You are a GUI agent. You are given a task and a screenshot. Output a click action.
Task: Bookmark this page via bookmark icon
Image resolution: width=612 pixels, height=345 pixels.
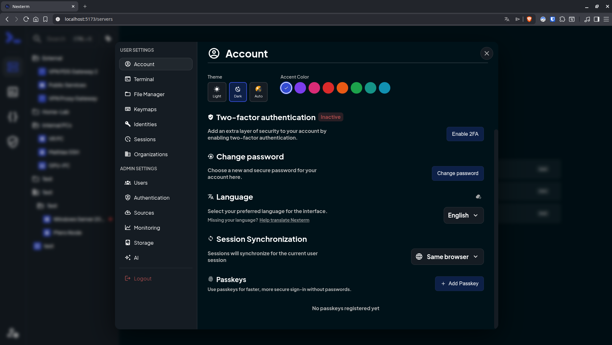tap(45, 19)
